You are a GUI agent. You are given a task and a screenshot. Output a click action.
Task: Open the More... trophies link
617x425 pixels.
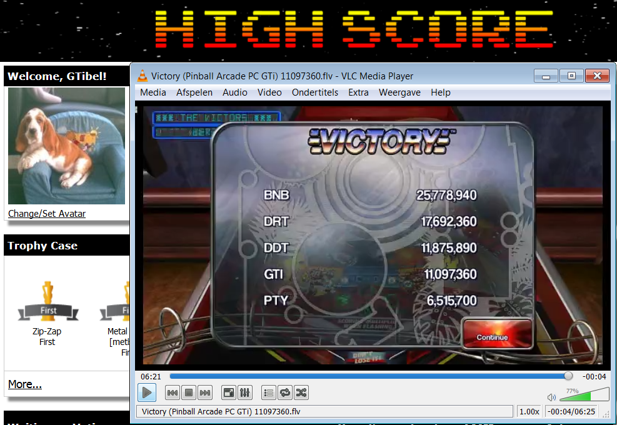(x=25, y=384)
